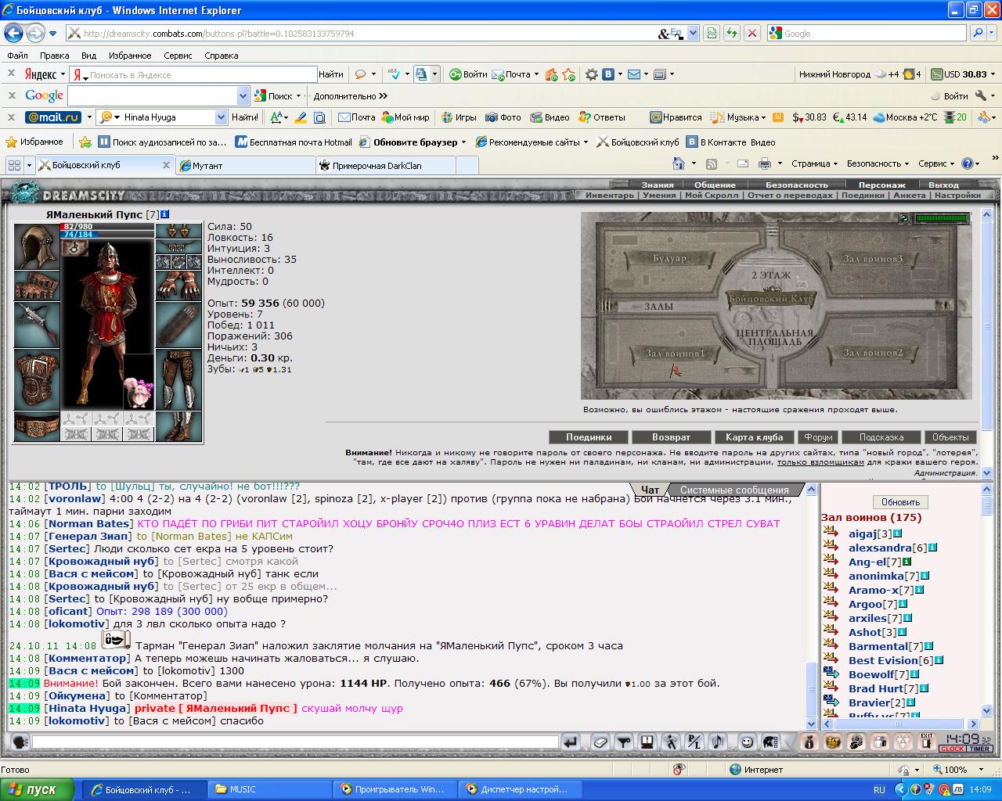Expand the Hinata Hyuga mail.ru search dropdown

click(221, 117)
